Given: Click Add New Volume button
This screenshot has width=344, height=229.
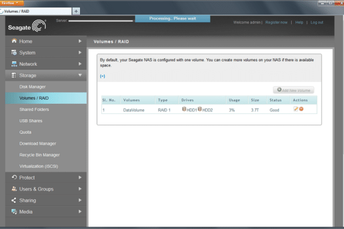Looking at the screenshot, I should (x=293, y=90).
